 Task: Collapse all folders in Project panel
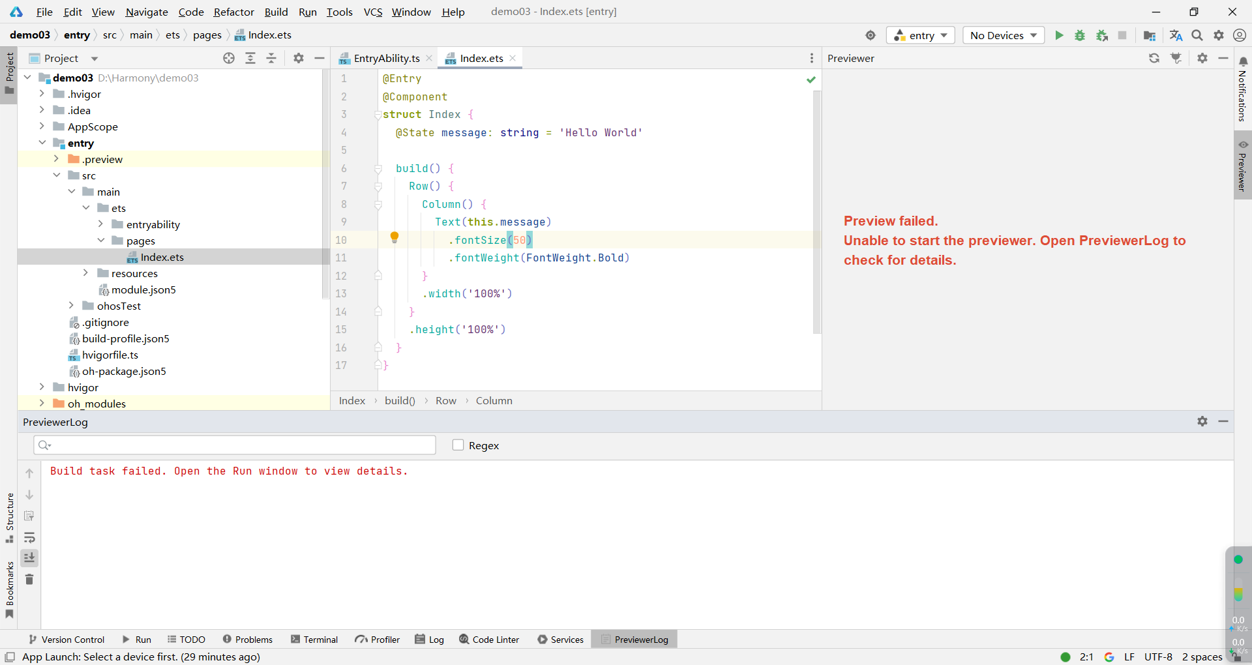pos(271,58)
